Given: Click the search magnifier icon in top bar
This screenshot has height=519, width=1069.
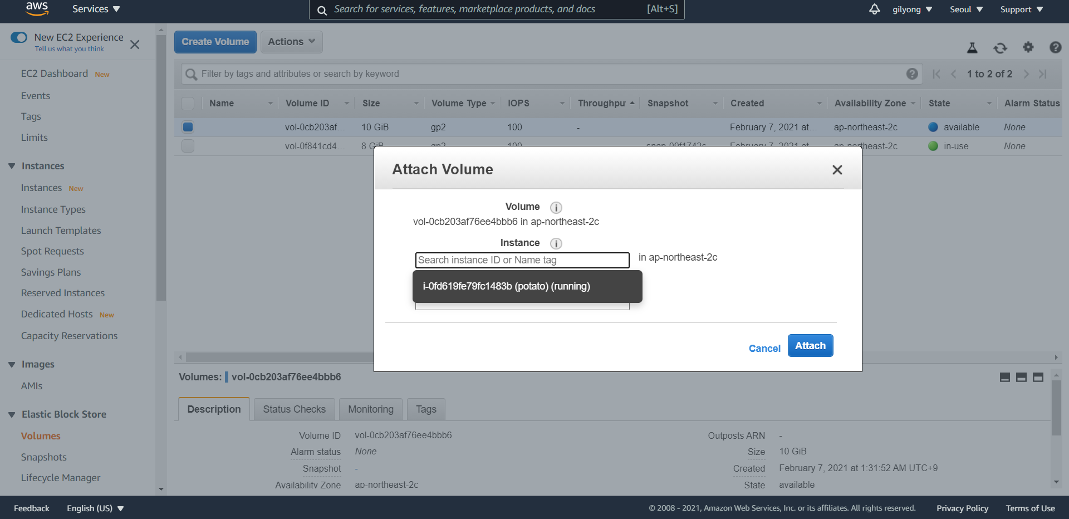Looking at the screenshot, I should click(322, 10).
